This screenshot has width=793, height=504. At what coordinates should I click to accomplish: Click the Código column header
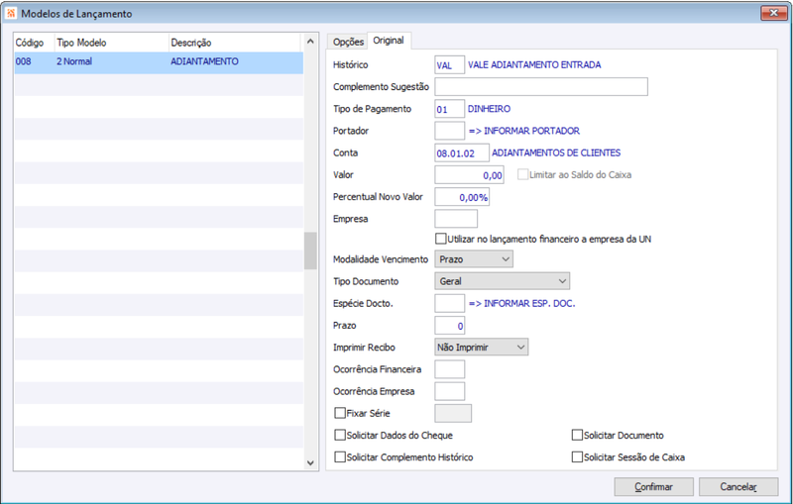tap(34, 43)
